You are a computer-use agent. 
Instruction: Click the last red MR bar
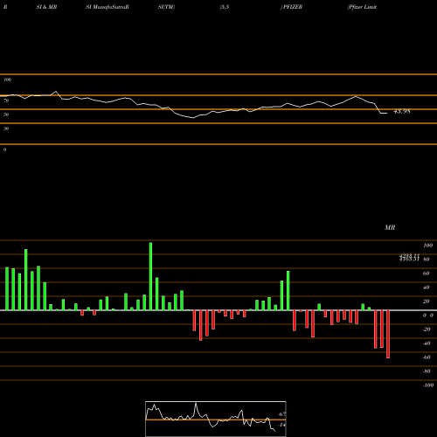point(388,334)
